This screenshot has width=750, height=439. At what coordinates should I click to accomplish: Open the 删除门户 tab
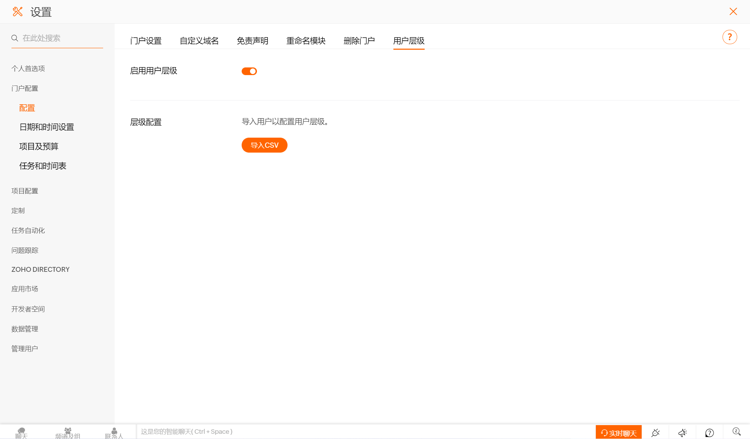359,41
